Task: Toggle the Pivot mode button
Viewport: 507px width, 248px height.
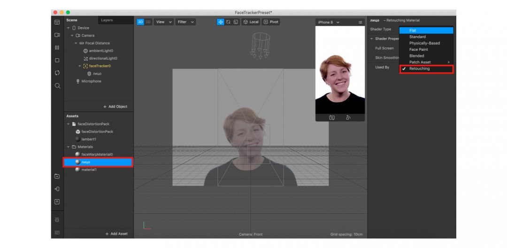Action: (271, 22)
